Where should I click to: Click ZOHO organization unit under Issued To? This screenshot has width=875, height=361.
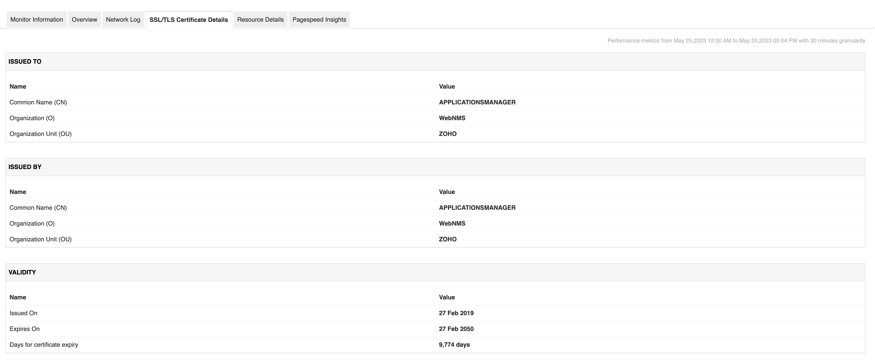pos(447,134)
